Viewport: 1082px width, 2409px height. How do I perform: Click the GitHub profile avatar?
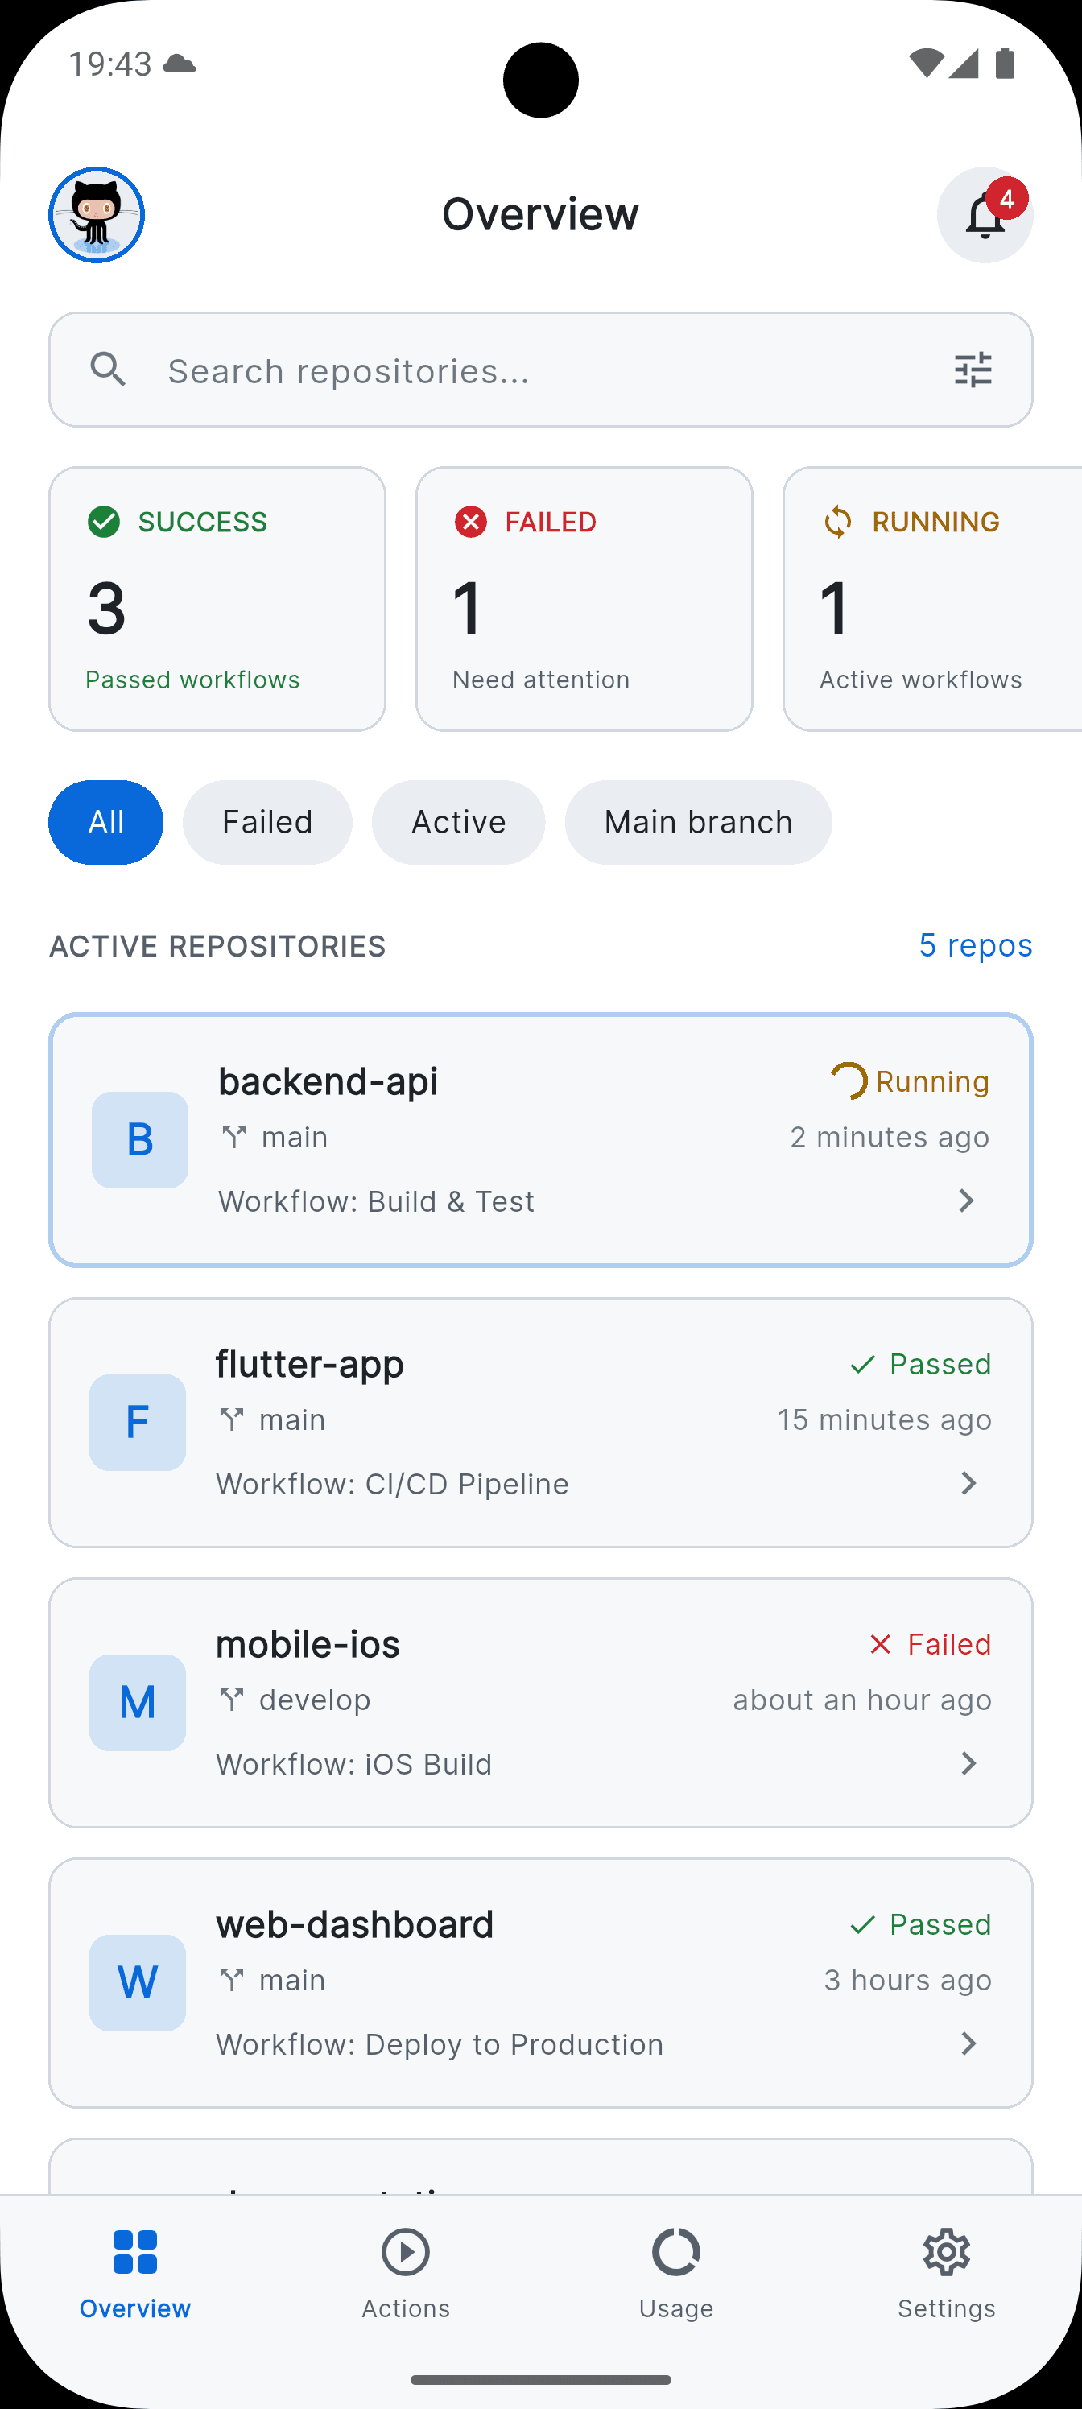(x=97, y=214)
